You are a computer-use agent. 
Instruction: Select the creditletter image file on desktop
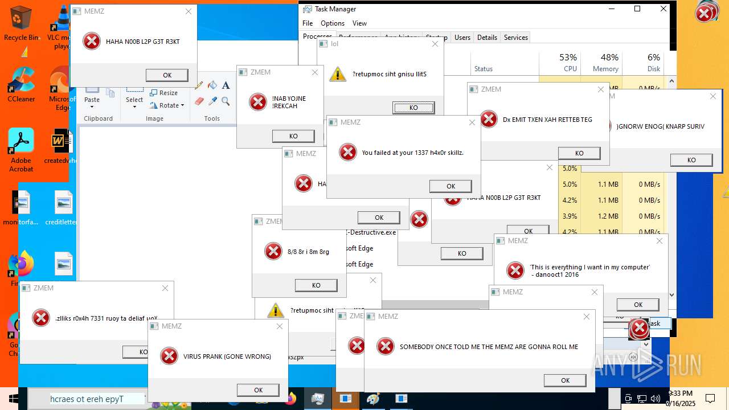click(x=62, y=208)
